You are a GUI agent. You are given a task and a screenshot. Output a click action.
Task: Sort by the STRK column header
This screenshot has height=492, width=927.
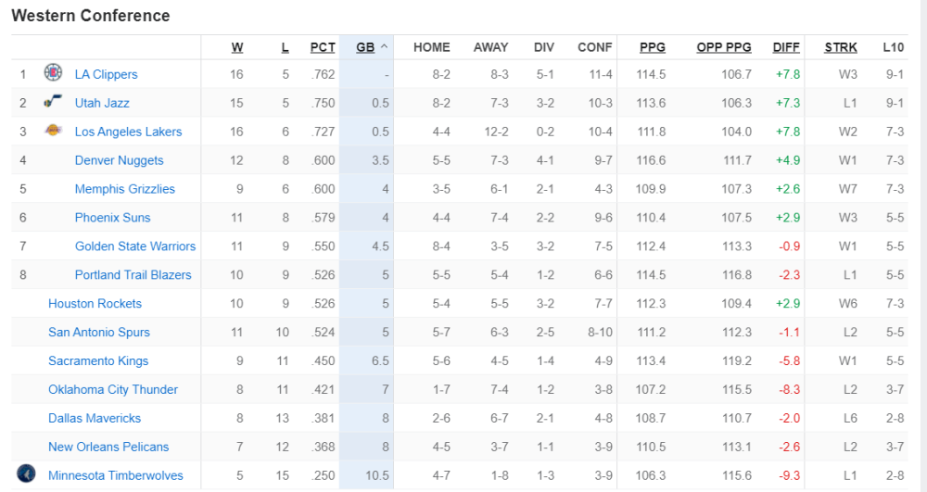tap(841, 47)
